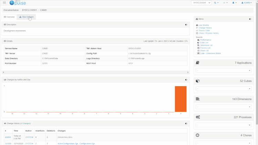Open the Cube / Dimension Matrix report
This screenshot has width=258, height=145.
tap(210, 53)
